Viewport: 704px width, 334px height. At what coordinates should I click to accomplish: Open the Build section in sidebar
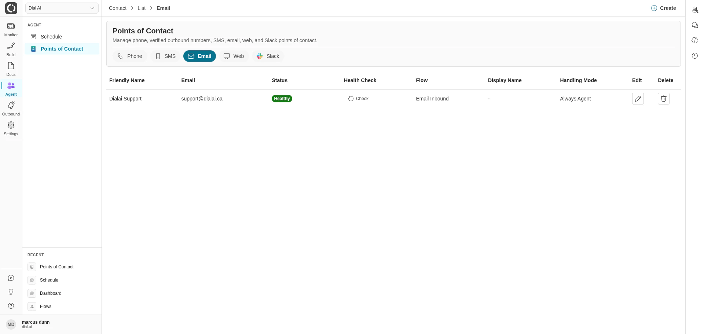tap(11, 49)
